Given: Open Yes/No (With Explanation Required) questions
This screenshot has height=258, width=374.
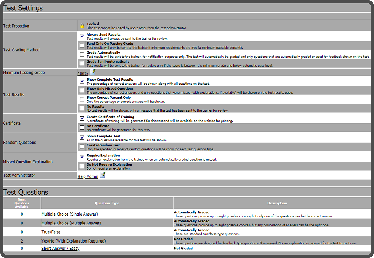Looking at the screenshot, I should coord(74,241).
